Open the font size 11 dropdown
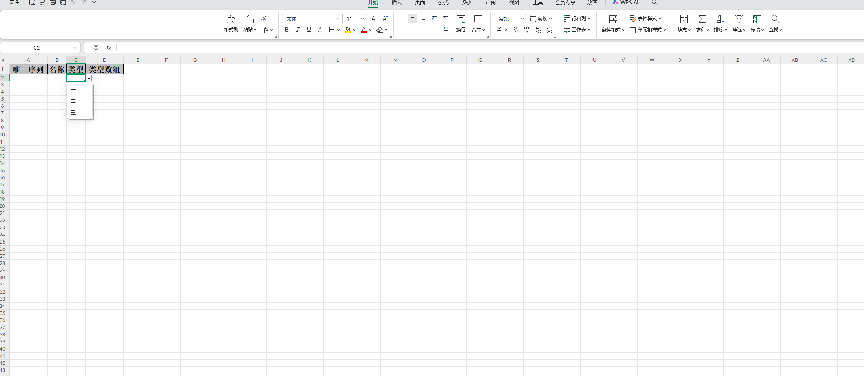The height and width of the screenshot is (376, 864). click(x=363, y=19)
